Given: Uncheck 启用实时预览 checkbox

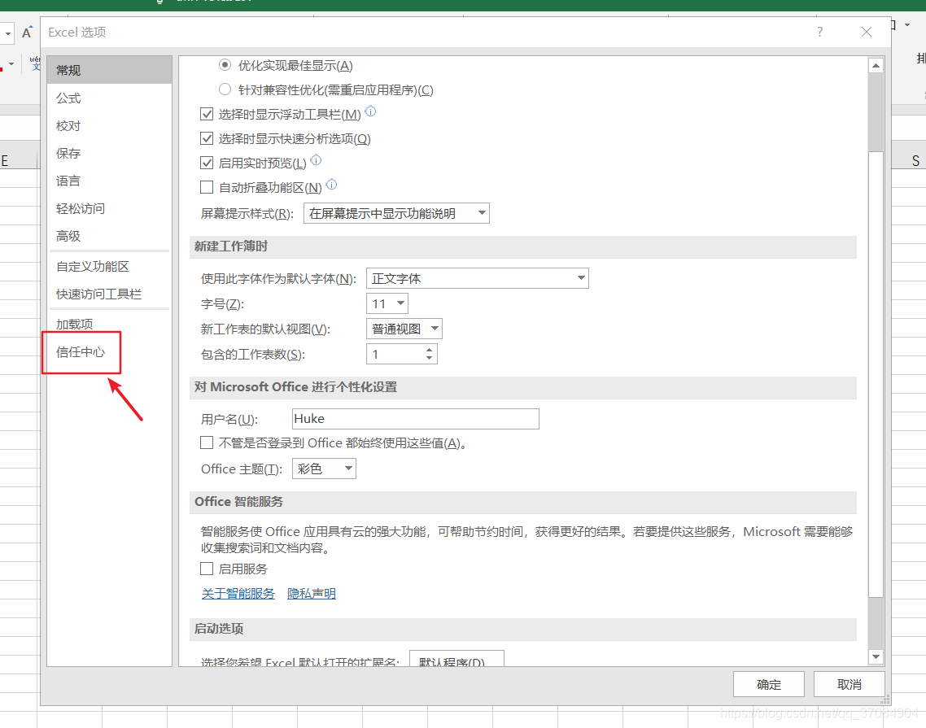Looking at the screenshot, I should tap(207, 163).
